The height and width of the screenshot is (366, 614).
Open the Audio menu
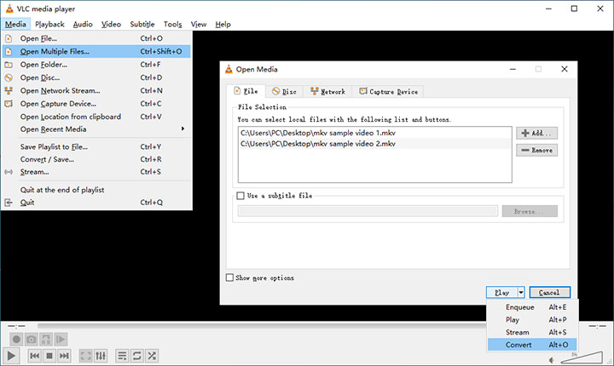(x=83, y=24)
